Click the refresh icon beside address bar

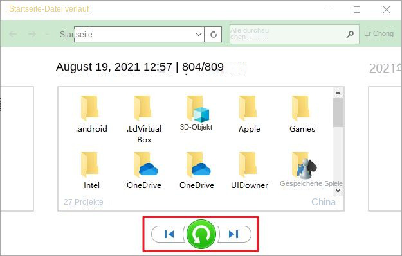tap(214, 34)
